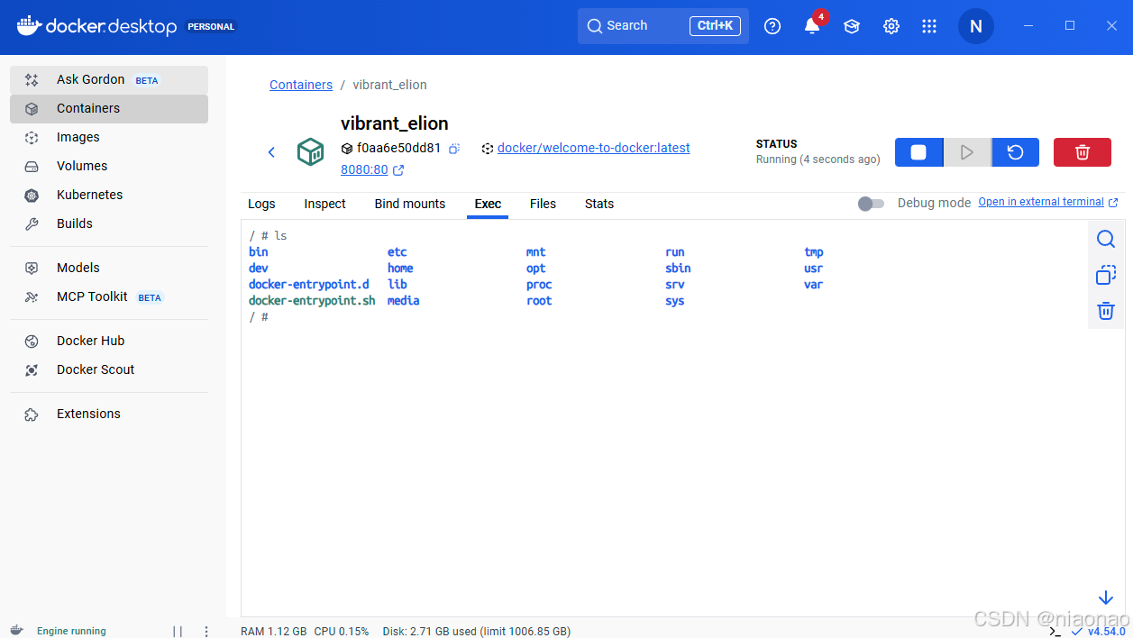Switch to the Stats tab
Image resolution: width=1133 pixels, height=638 pixels.
coord(599,204)
